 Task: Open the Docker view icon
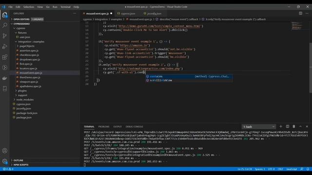click(4, 78)
